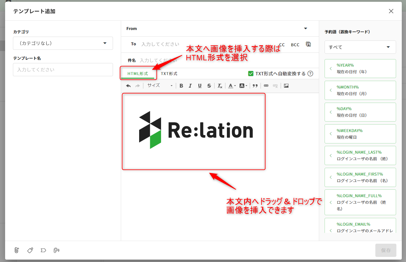This screenshot has height=262, width=406.
Task: Toggle italic formatting in editor toolbar
Action: click(x=190, y=86)
